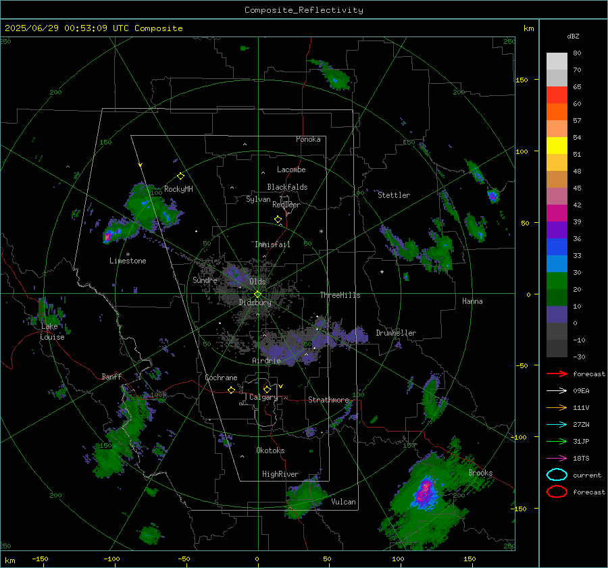
Task: Click the Cochrane city label
Action: point(221,378)
